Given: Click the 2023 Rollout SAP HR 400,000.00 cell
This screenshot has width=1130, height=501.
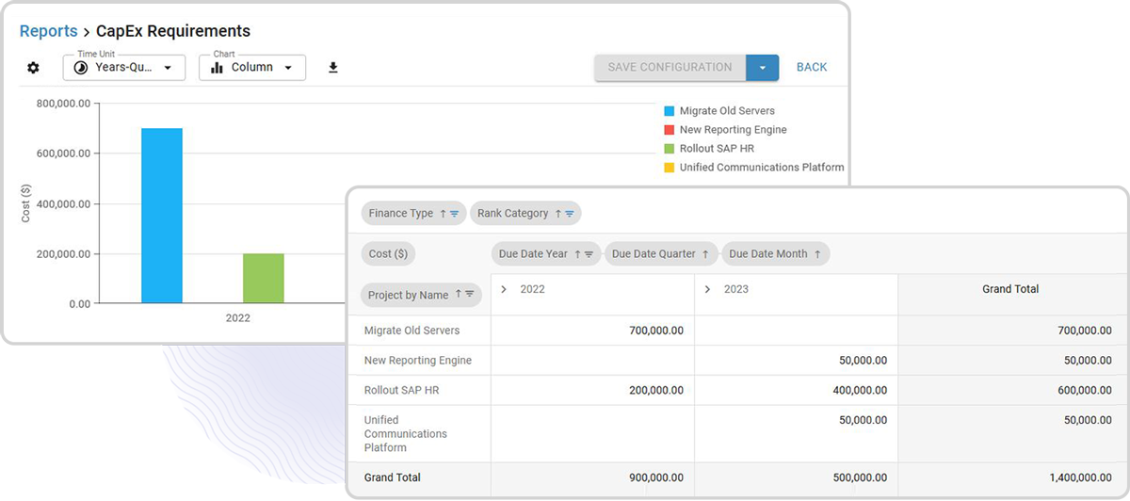Looking at the screenshot, I should [796, 391].
